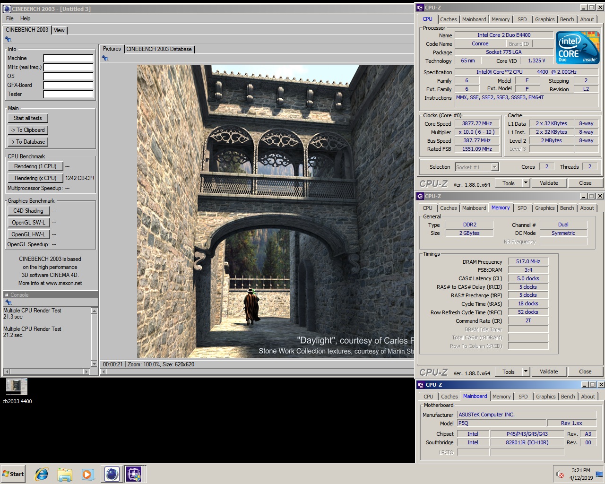Select the CINEBENCH 2003 Database tab
This screenshot has height=484, width=605.
[159, 49]
